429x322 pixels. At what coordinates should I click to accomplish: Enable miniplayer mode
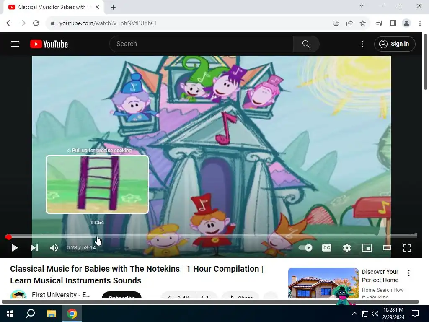367,248
